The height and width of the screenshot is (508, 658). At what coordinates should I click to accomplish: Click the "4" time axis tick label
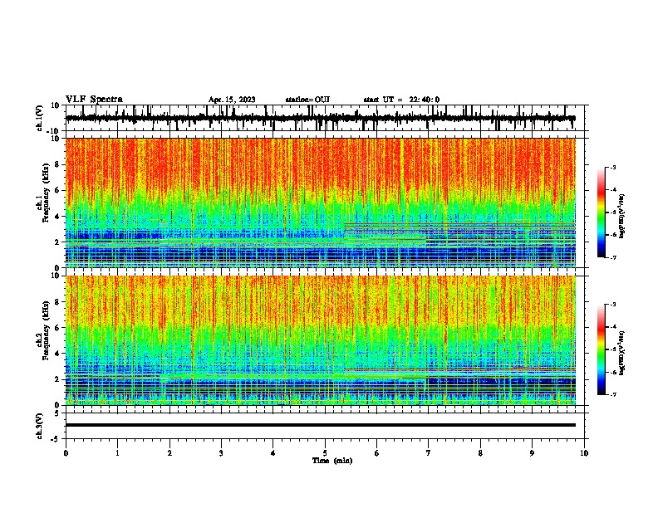[273, 453]
